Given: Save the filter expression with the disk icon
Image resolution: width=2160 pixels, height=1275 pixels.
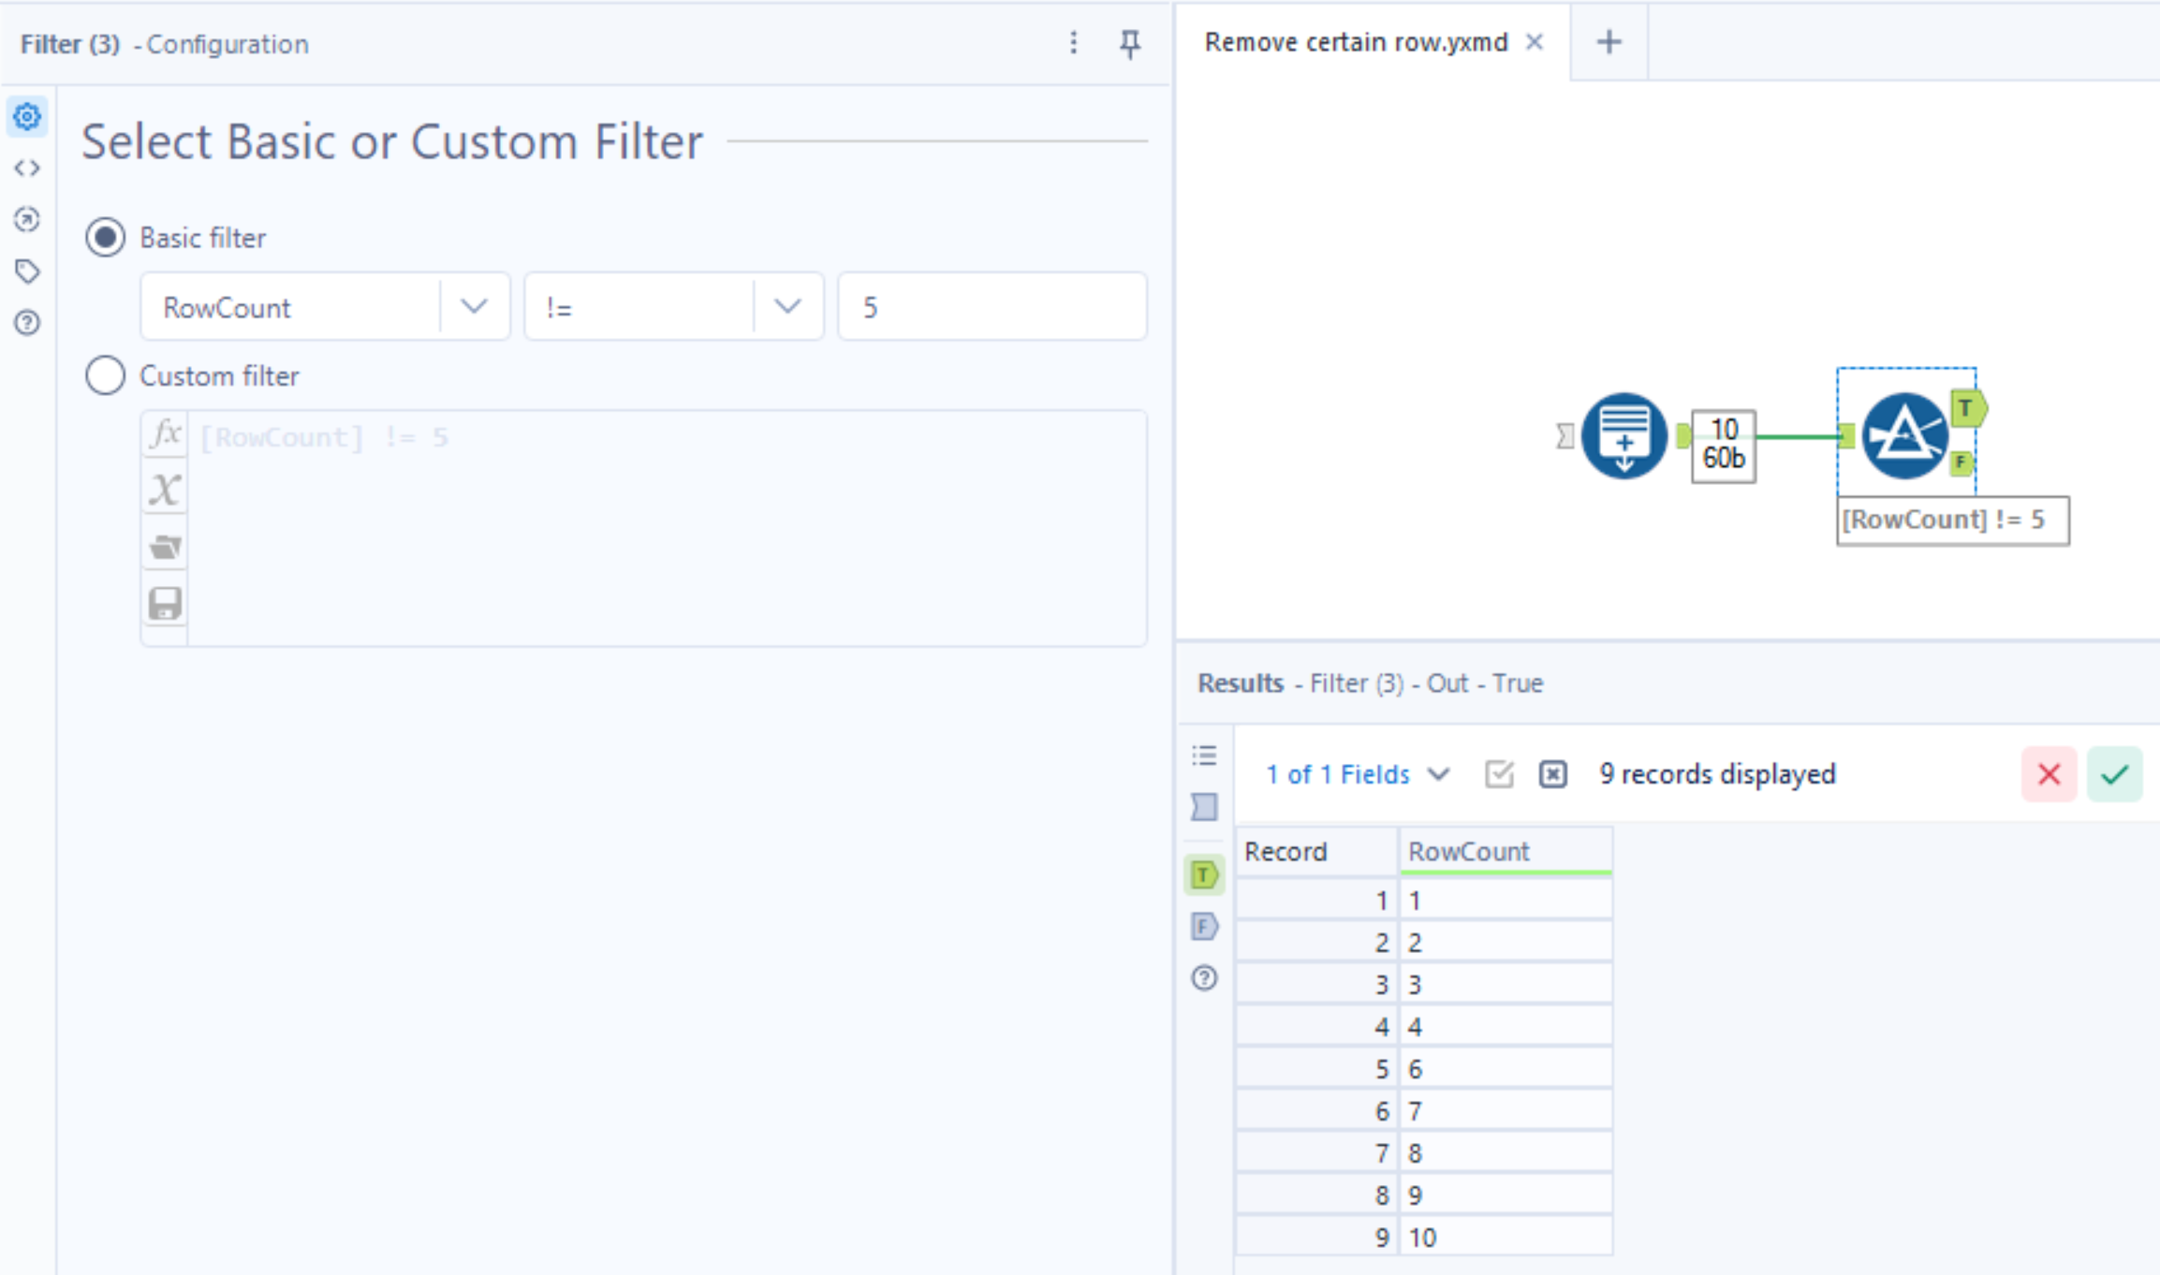Looking at the screenshot, I should point(164,603).
